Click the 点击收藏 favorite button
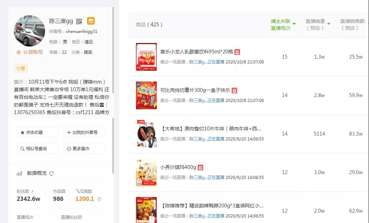 pos(37,132)
